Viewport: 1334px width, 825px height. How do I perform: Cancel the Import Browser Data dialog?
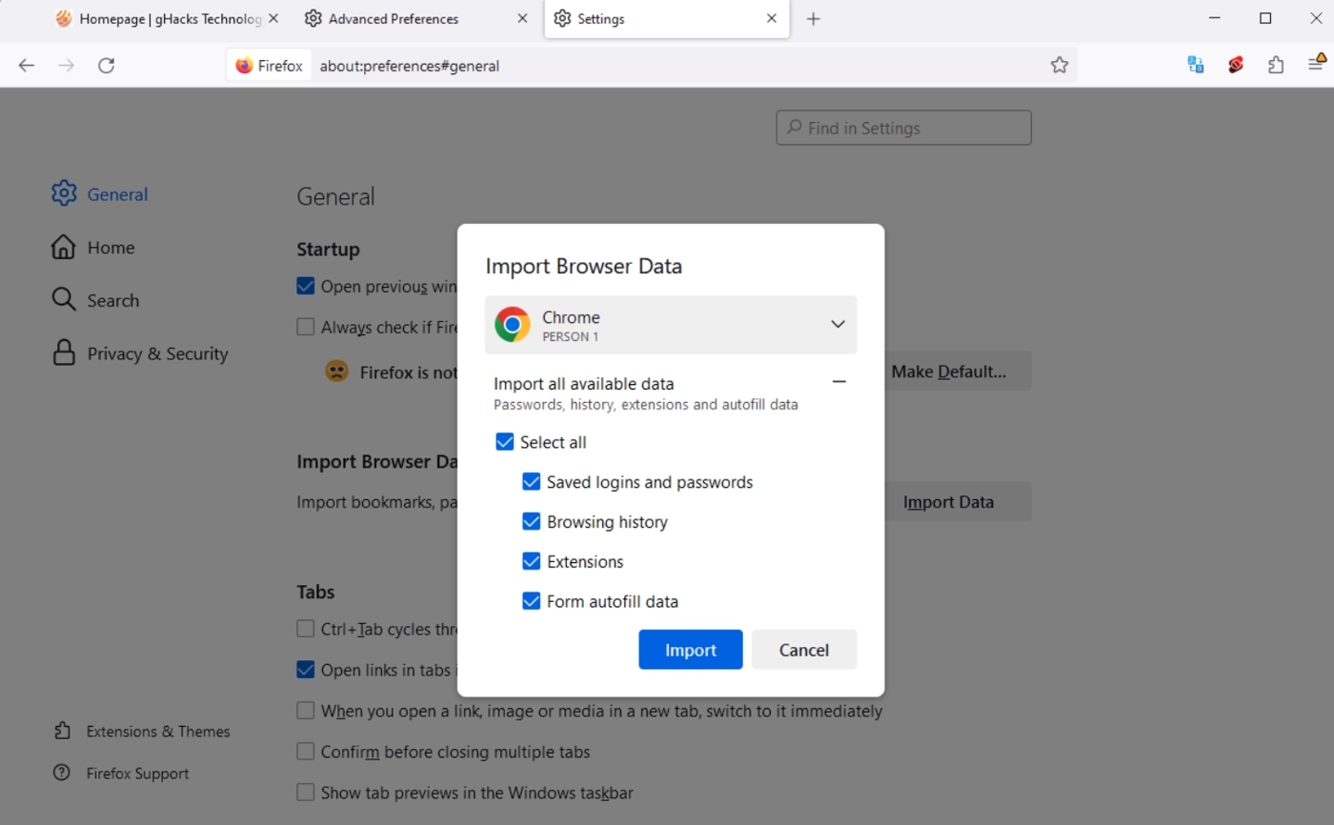(x=804, y=649)
